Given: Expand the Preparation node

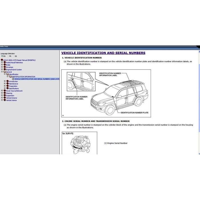Looking at the screenshot, I should click(x=5, y=86).
